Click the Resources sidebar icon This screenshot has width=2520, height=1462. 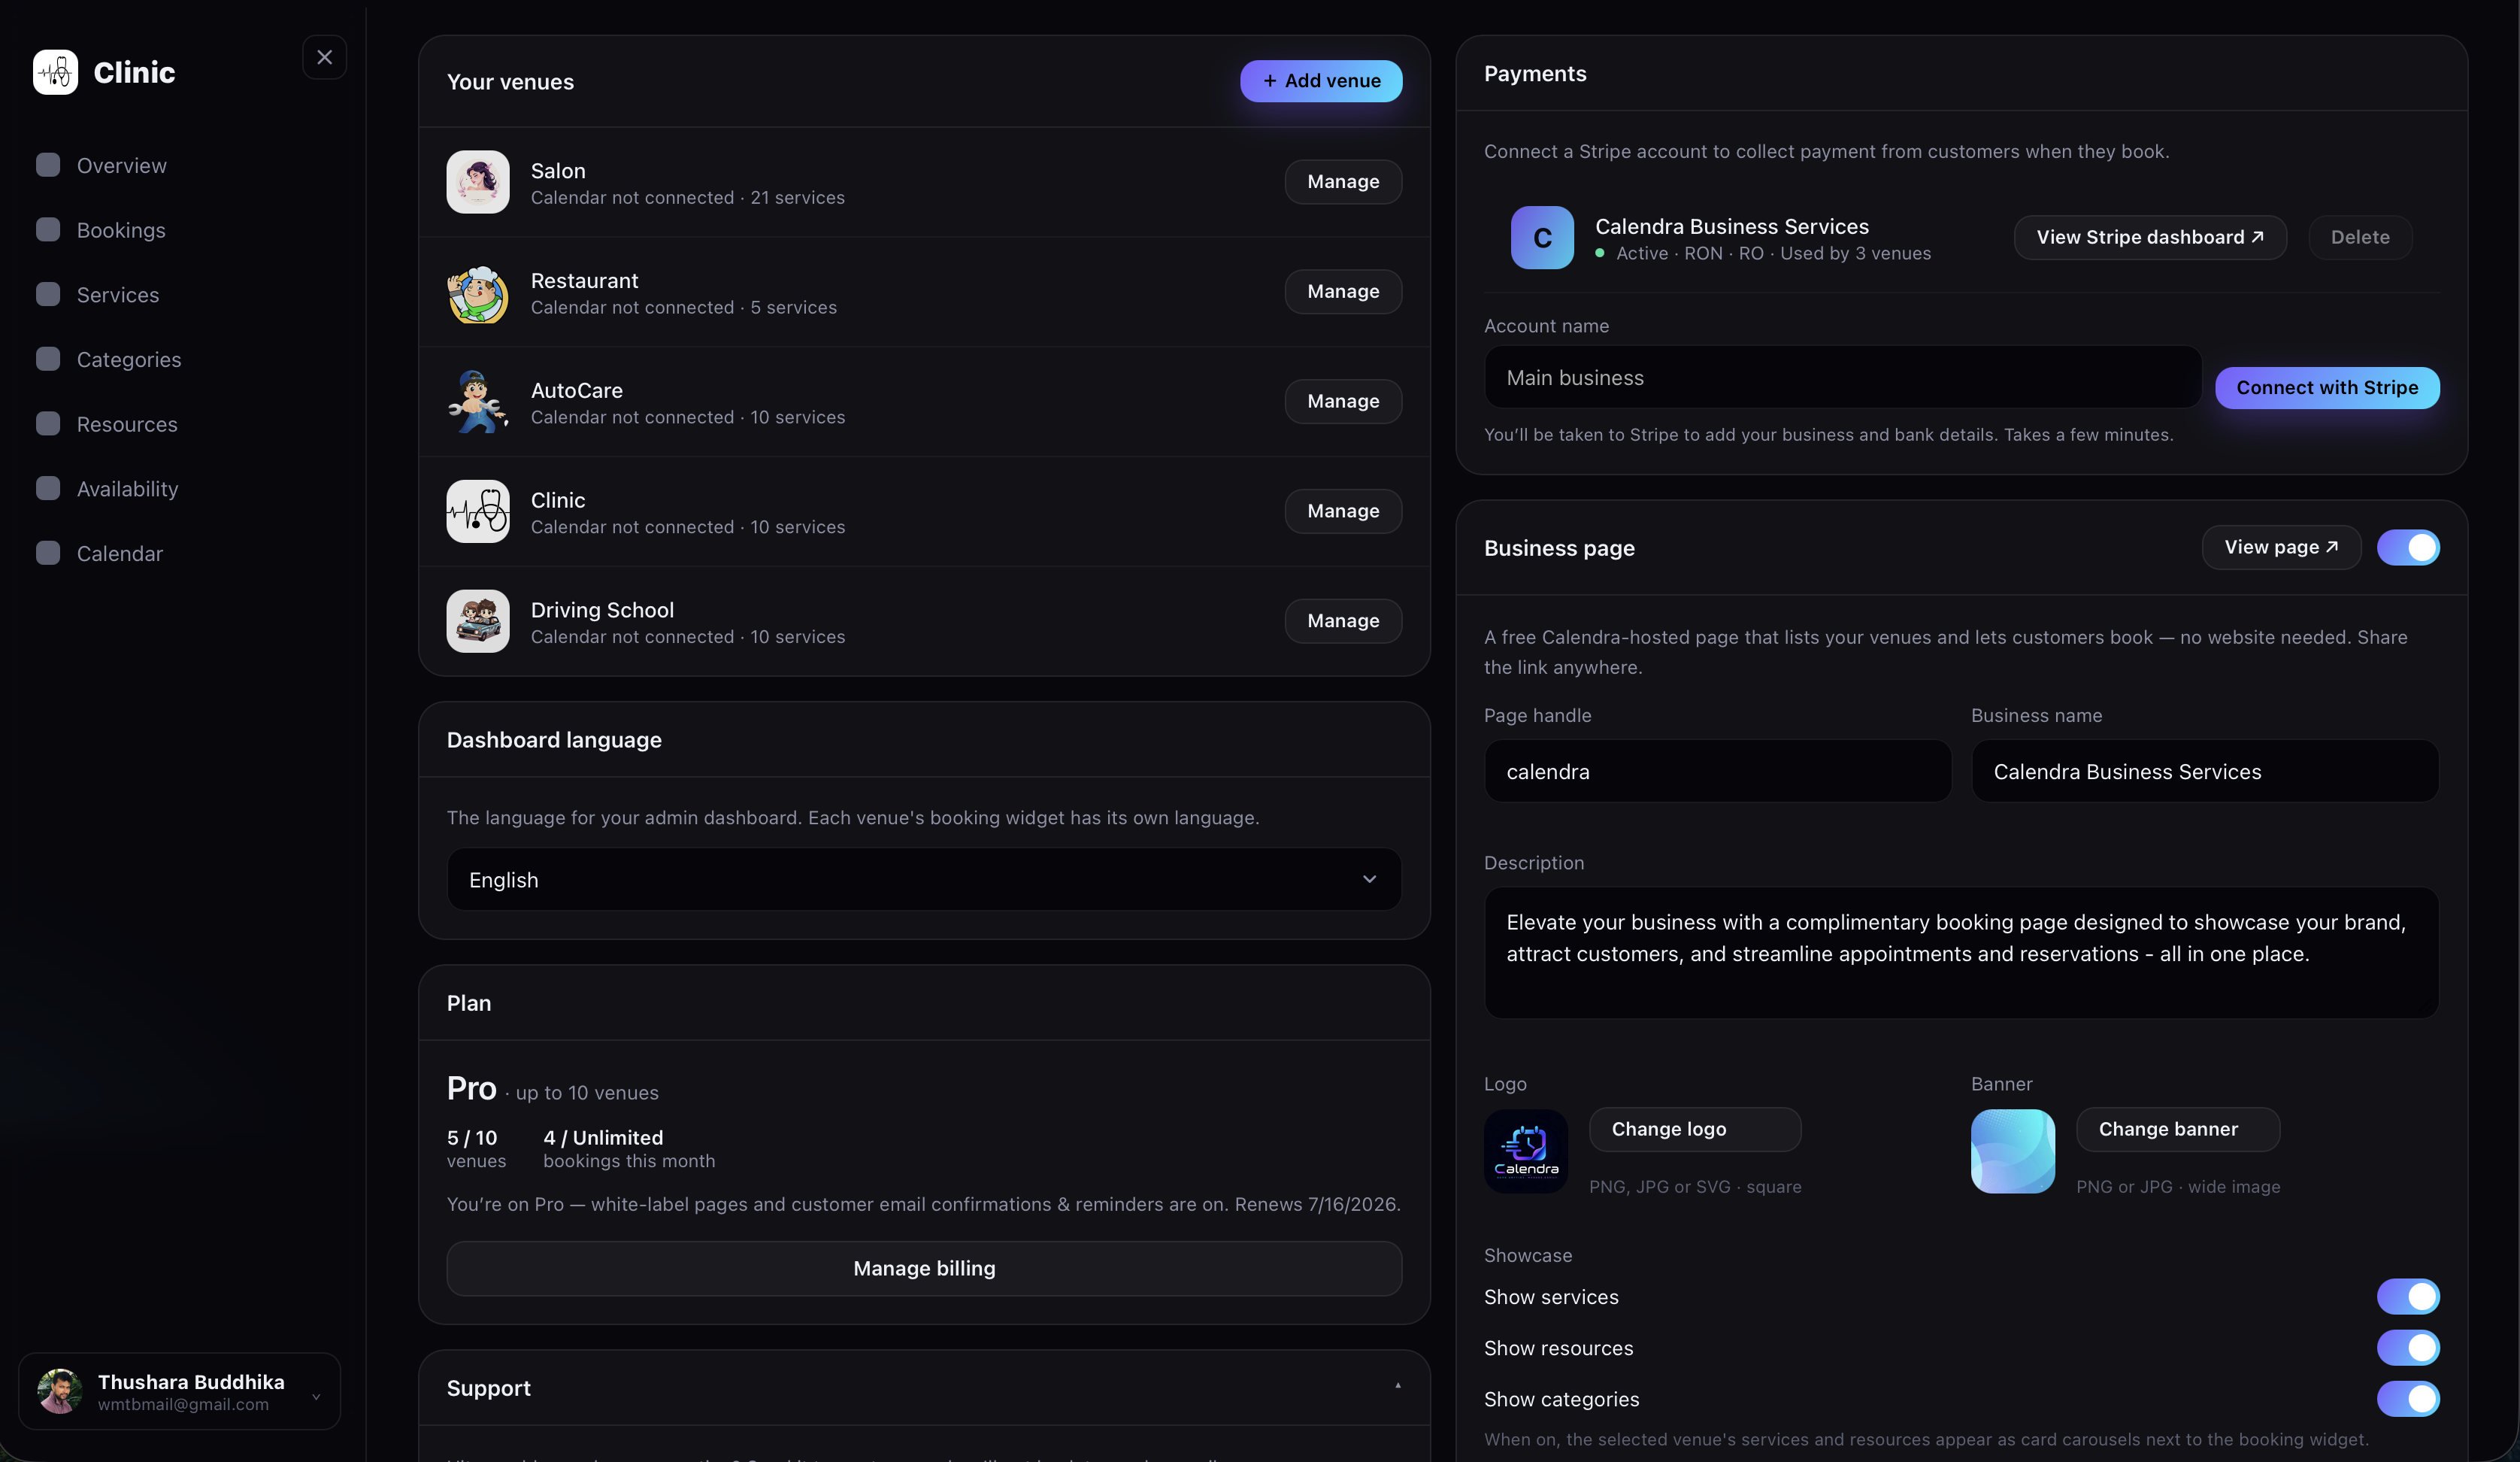click(x=48, y=424)
